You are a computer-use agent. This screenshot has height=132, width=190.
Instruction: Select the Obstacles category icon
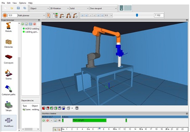(9, 43)
